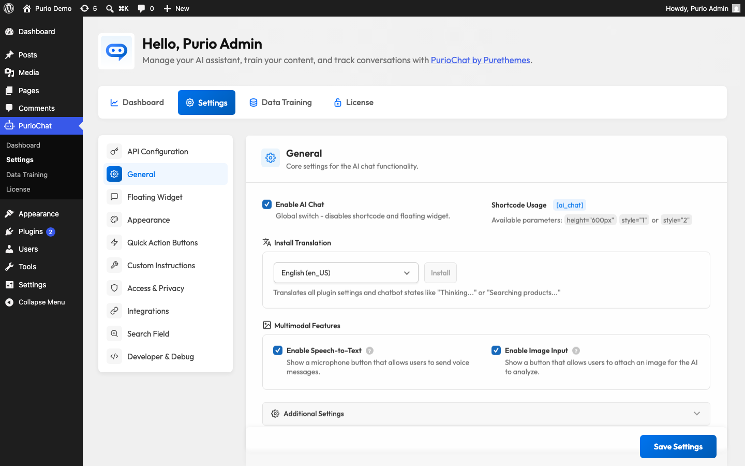Screen dimensions: 745x466
Task: Open Pages in the WordPress sidebar
Action: click(41, 91)
